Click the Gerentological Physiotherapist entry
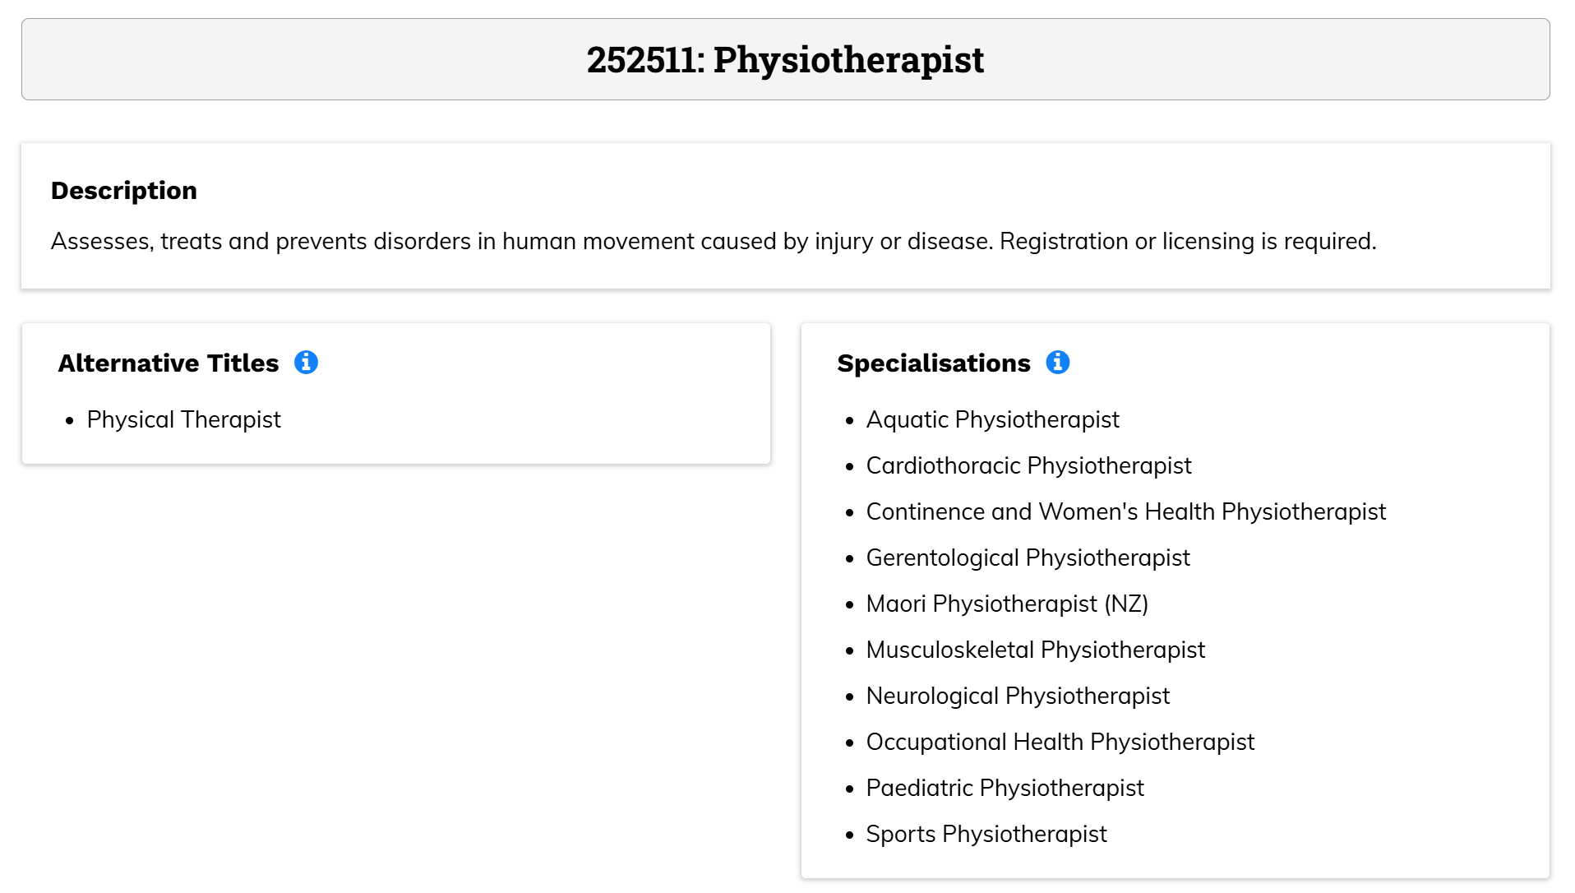This screenshot has height=893, width=1575. click(x=1028, y=558)
